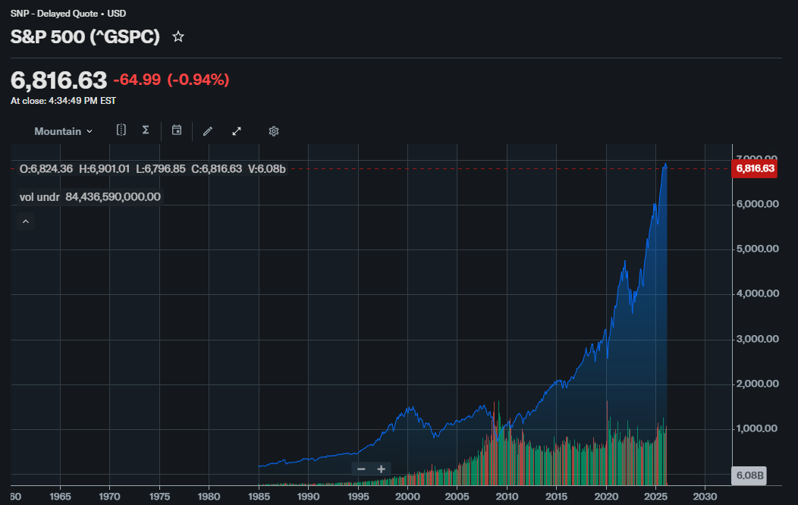Select the draw pencil tool

(208, 131)
